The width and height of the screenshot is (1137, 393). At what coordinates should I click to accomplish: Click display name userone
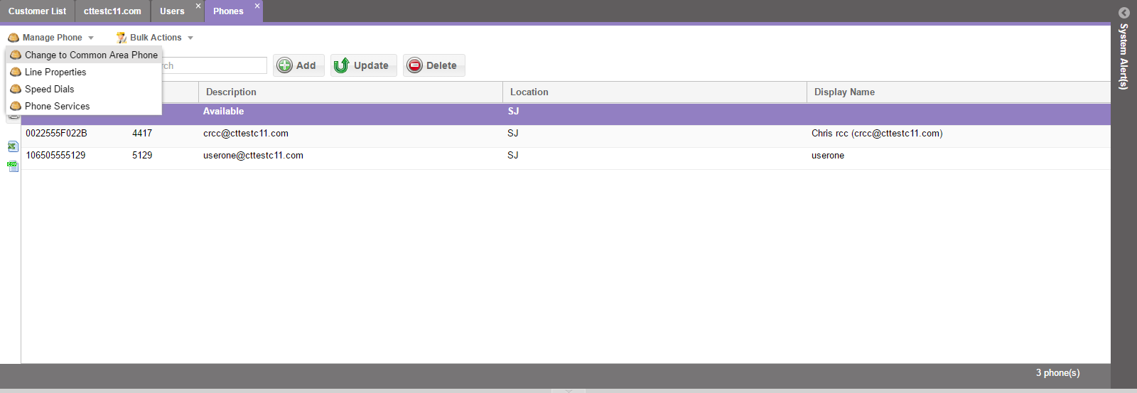click(x=828, y=156)
